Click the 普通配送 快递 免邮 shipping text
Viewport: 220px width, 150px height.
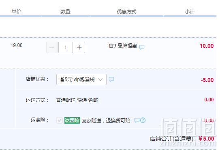(x=77, y=100)
